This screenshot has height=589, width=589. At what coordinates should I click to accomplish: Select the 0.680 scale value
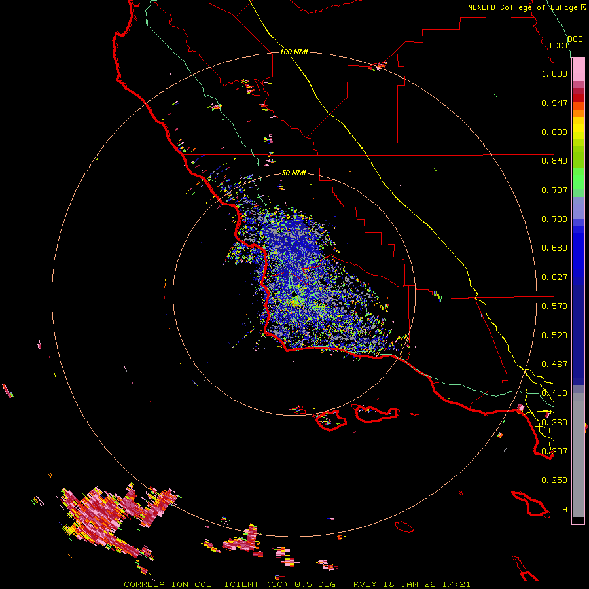tap(554, 248)
